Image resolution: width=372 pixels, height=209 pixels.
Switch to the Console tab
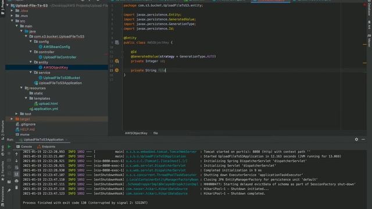(24, 147)
